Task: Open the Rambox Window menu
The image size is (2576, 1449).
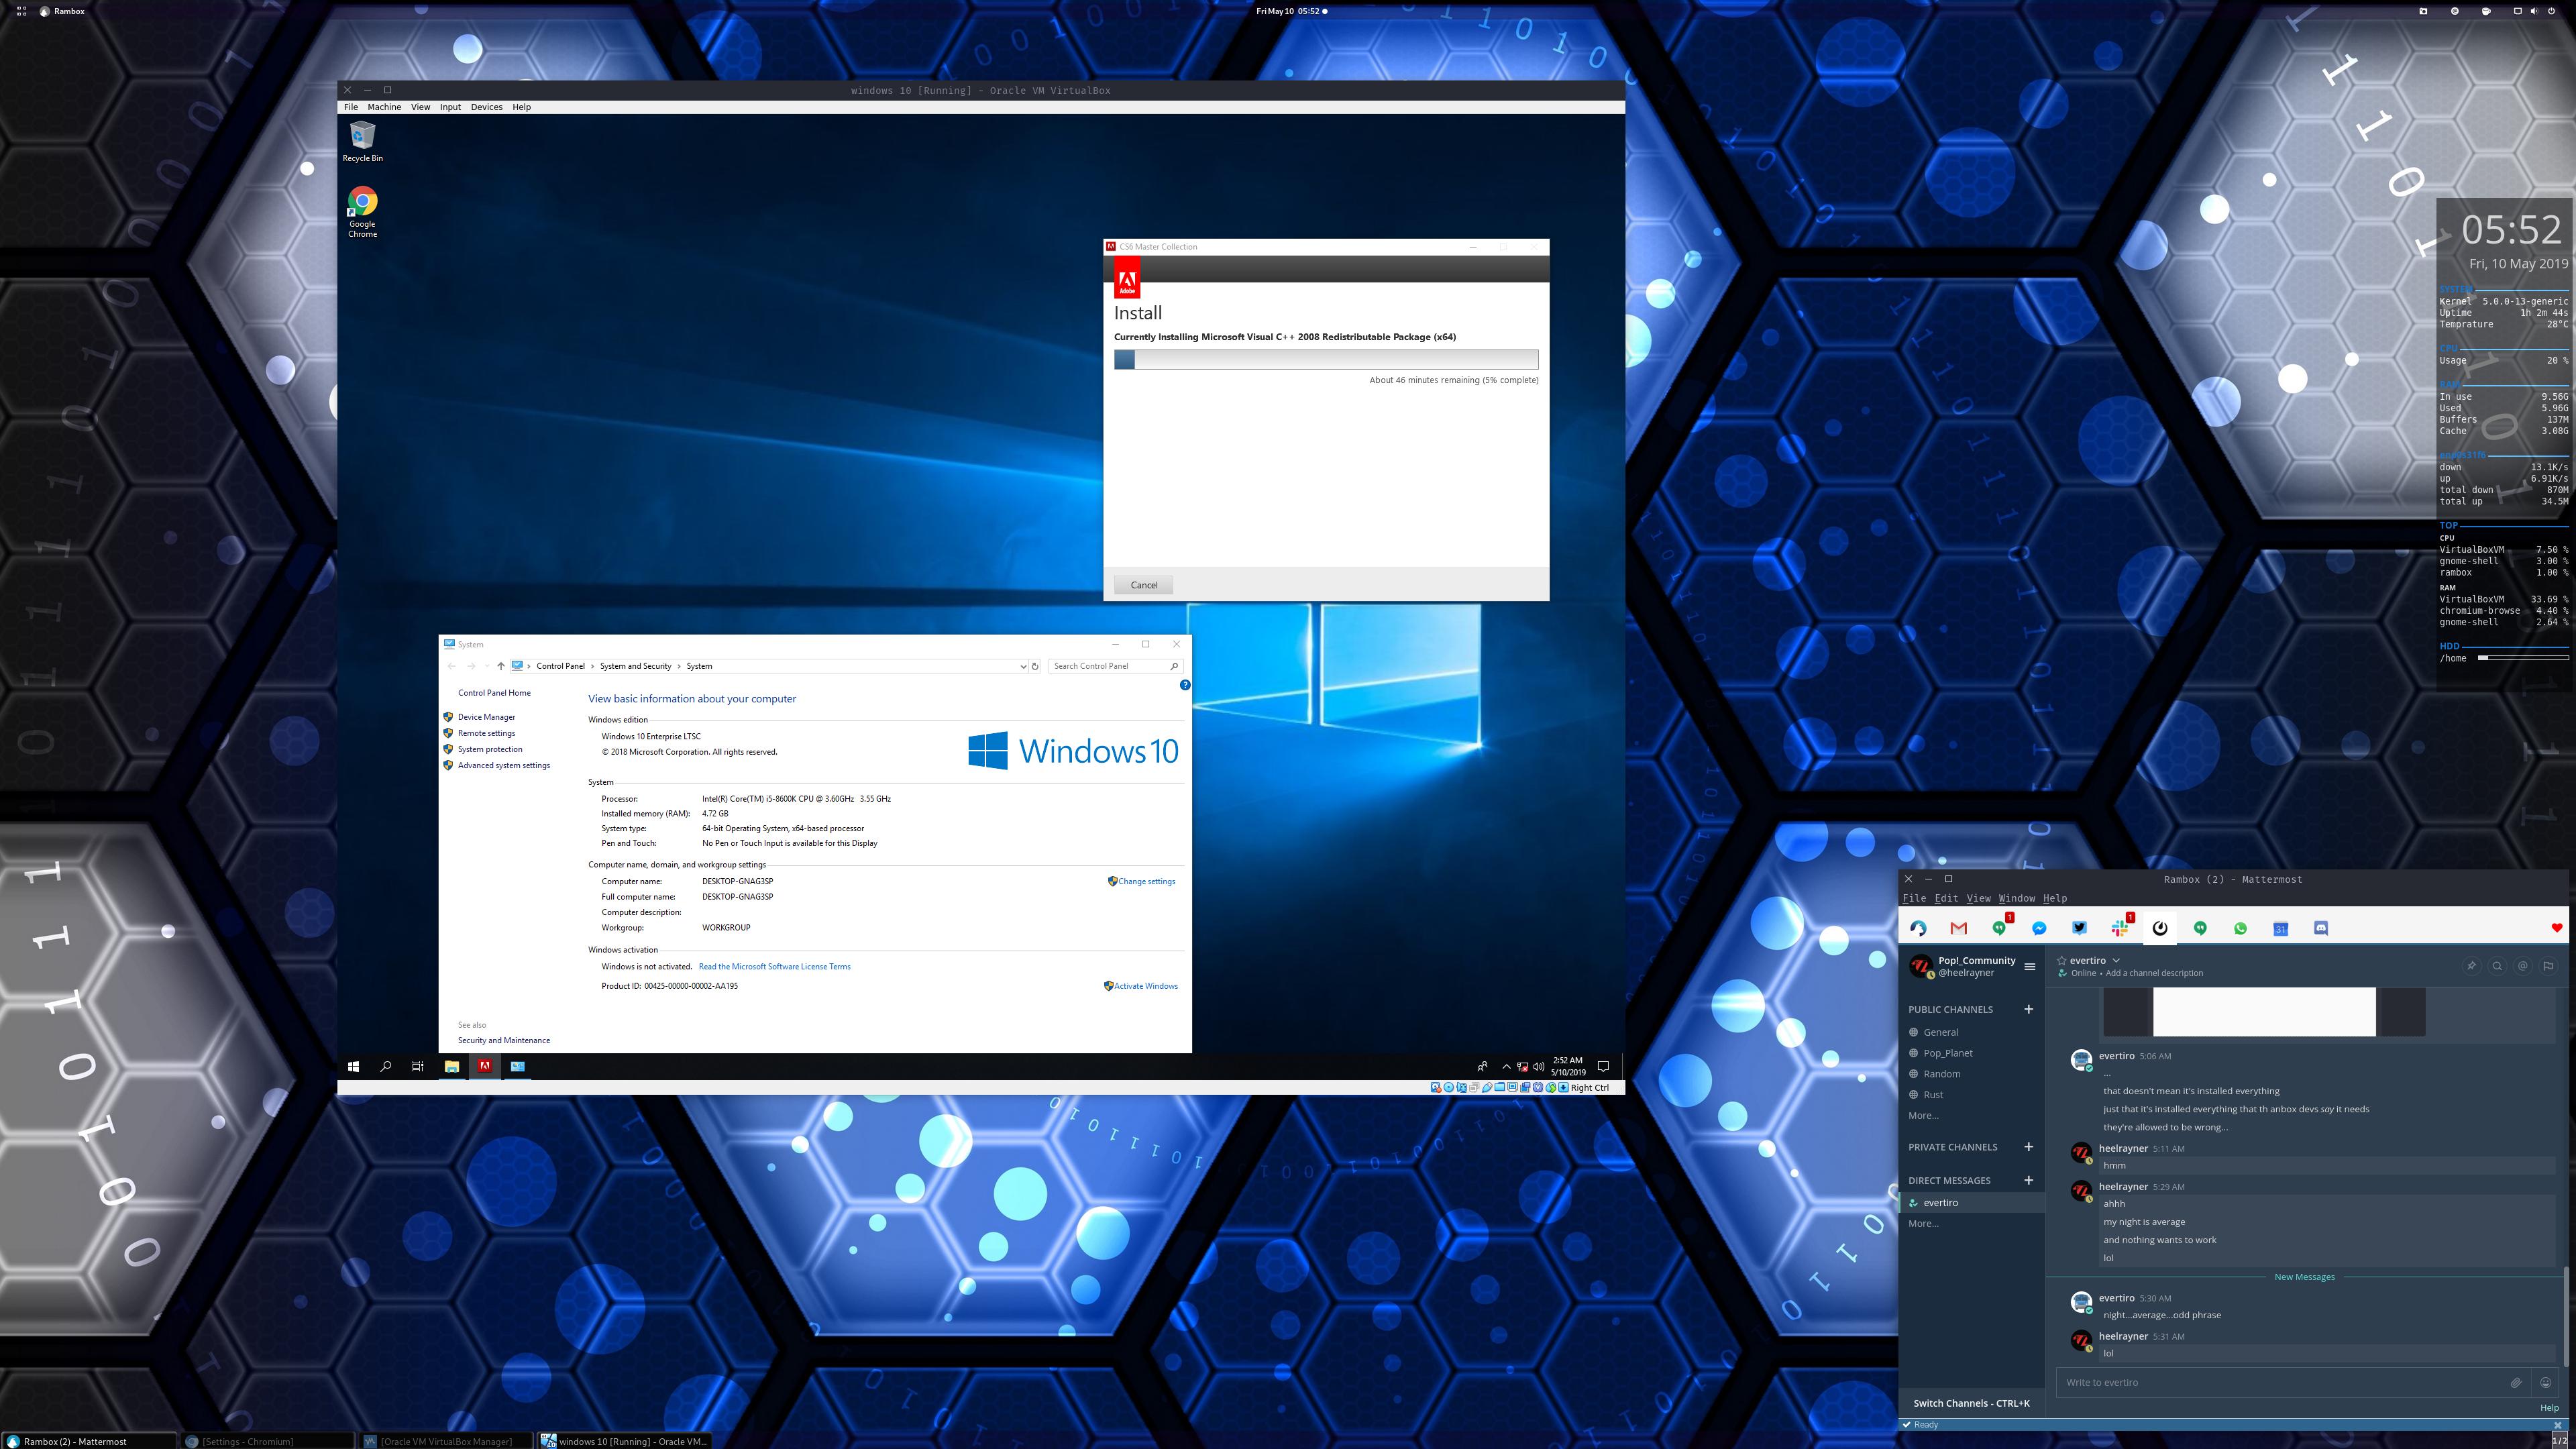Action: 2016,898
